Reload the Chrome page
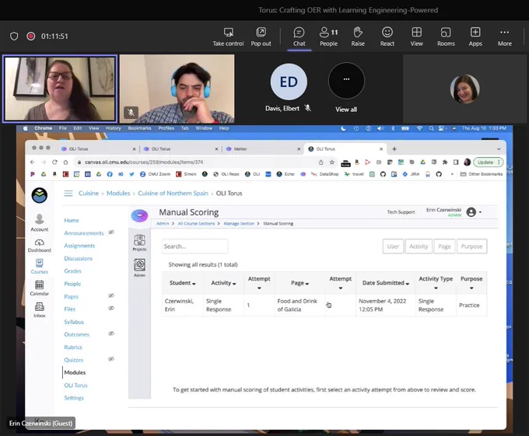529x436 pixels. point(54,162)
